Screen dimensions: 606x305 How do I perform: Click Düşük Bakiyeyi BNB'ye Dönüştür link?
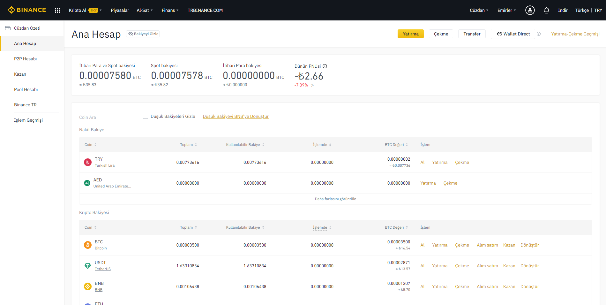point(236,116)
